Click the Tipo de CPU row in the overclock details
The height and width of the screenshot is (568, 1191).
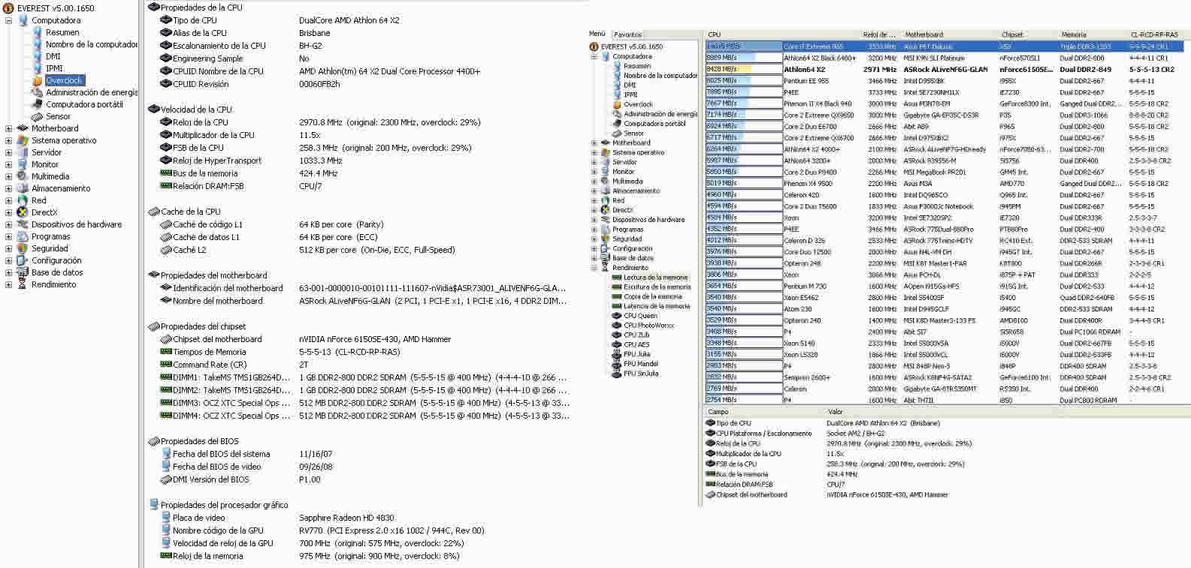(x=364, y=20)
